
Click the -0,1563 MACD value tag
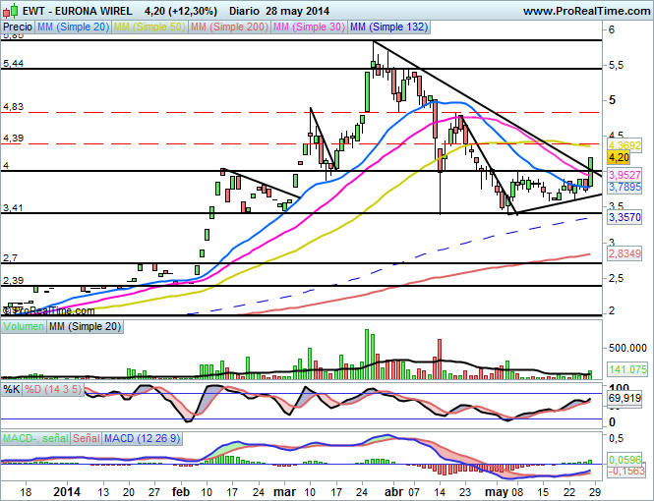tap(626, 471)
